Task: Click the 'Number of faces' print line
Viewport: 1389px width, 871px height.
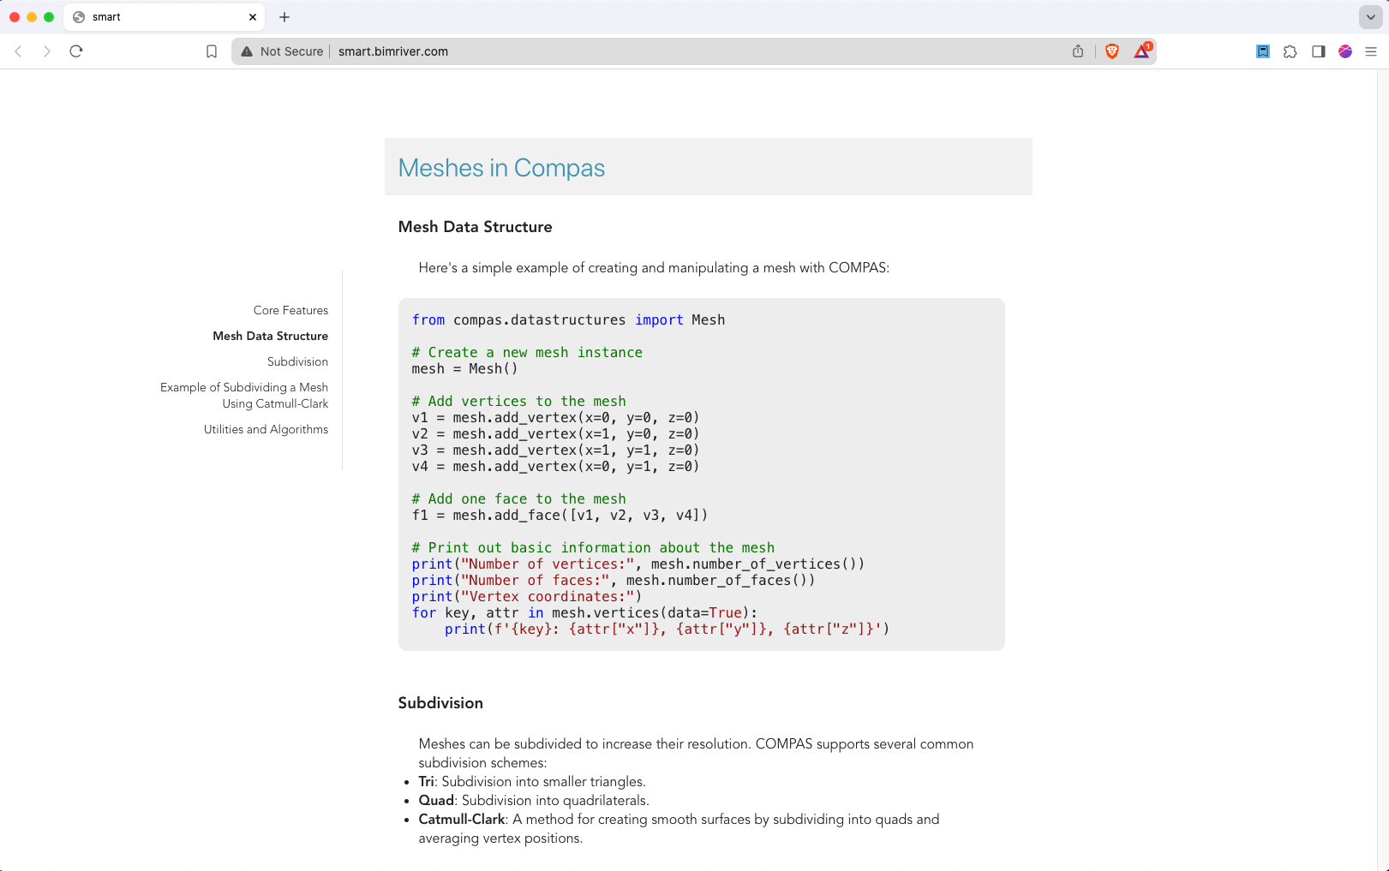Action: [614, 580]
